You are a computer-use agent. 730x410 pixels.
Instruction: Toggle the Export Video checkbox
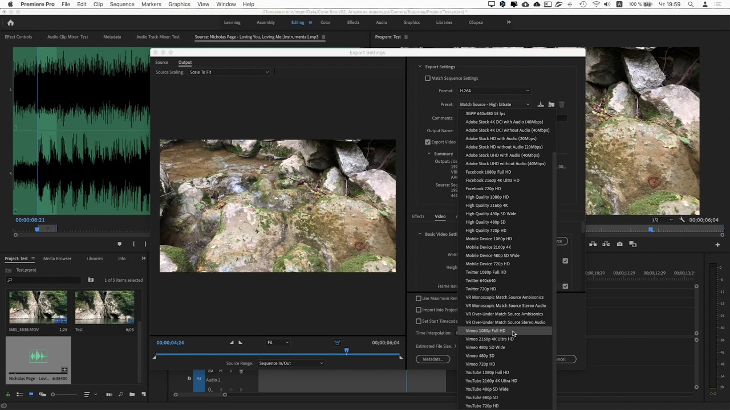point(428,142)
